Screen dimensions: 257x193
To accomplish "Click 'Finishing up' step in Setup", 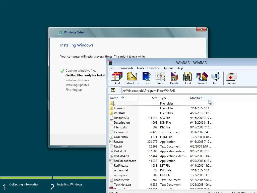I will click(74, 90).
